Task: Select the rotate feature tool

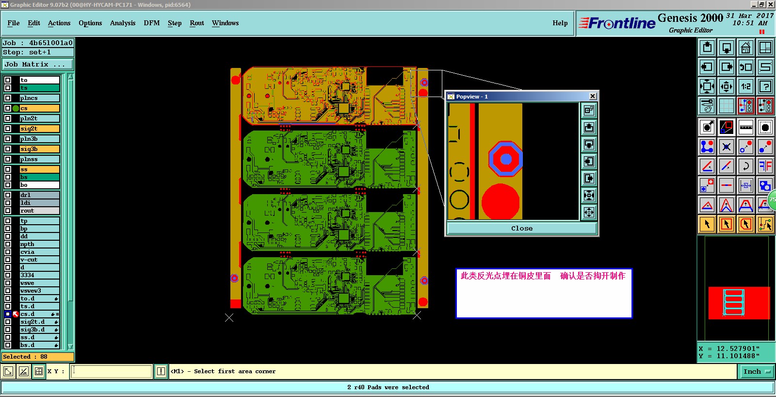Action: (x=745, y=166)
